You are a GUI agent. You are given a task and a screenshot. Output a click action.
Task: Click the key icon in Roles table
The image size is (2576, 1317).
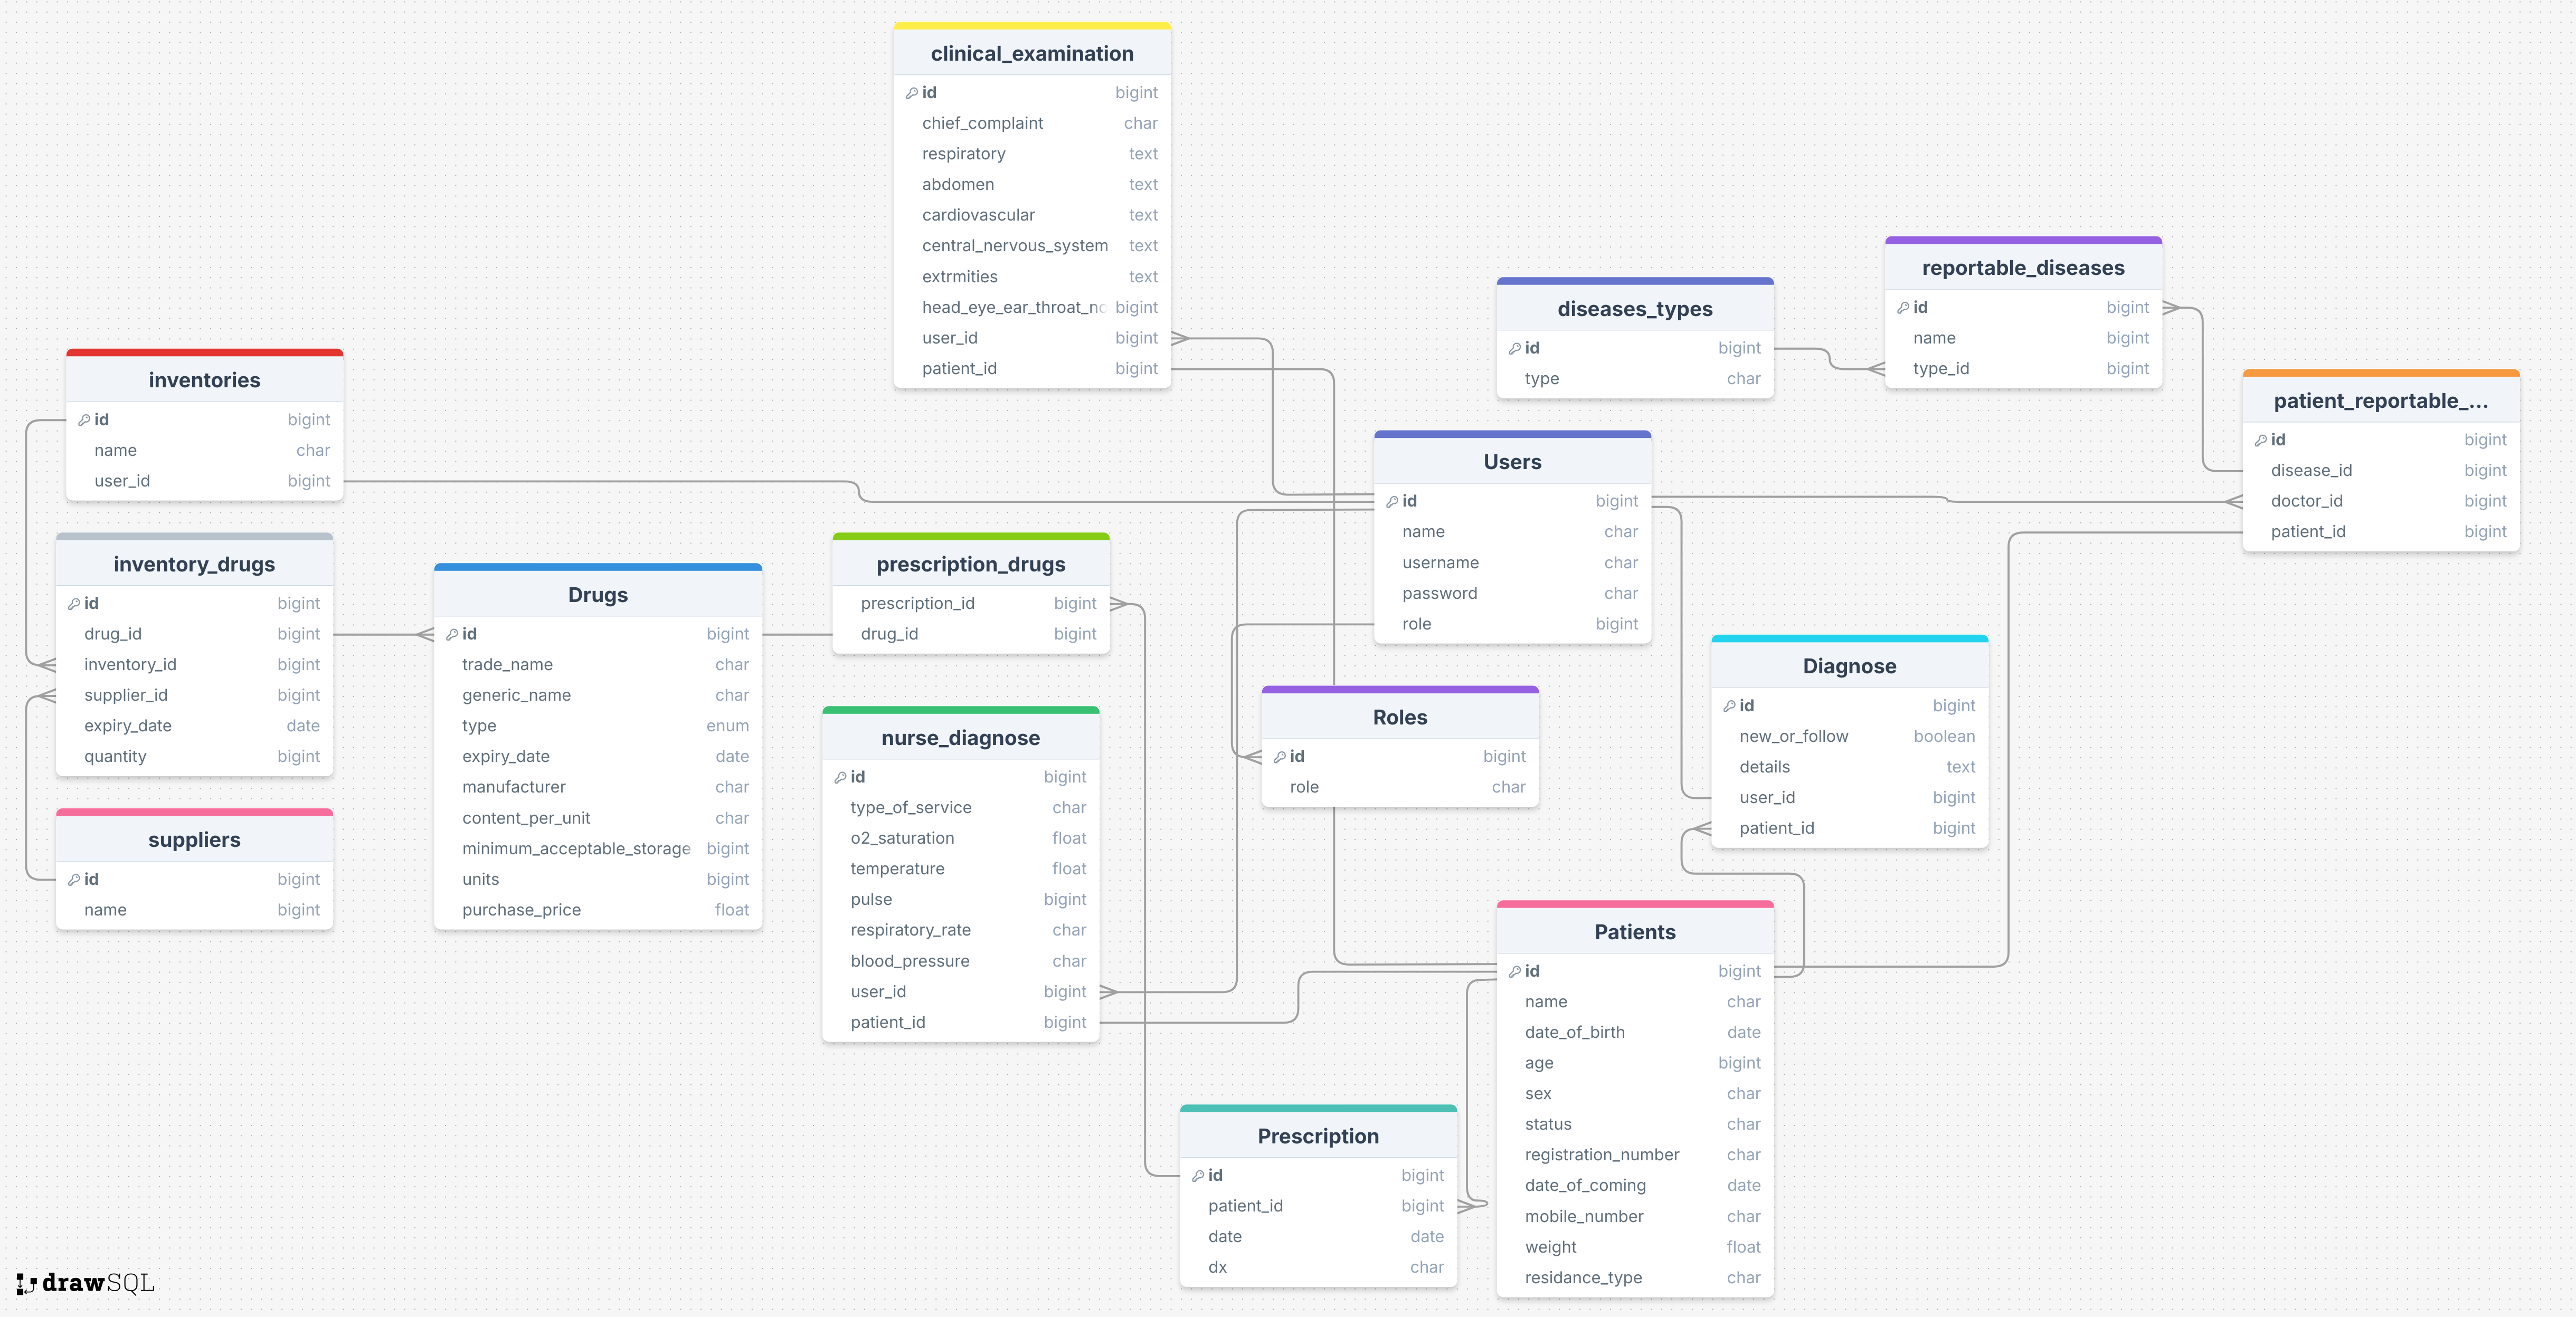(1280, 757)
